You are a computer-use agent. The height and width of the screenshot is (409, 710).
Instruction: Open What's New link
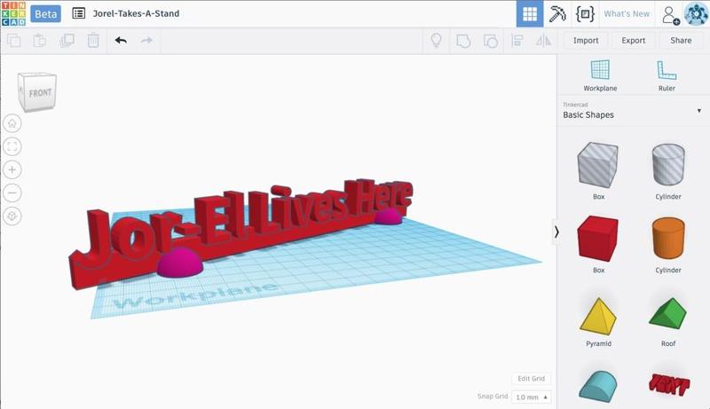[x=627, y=13]
